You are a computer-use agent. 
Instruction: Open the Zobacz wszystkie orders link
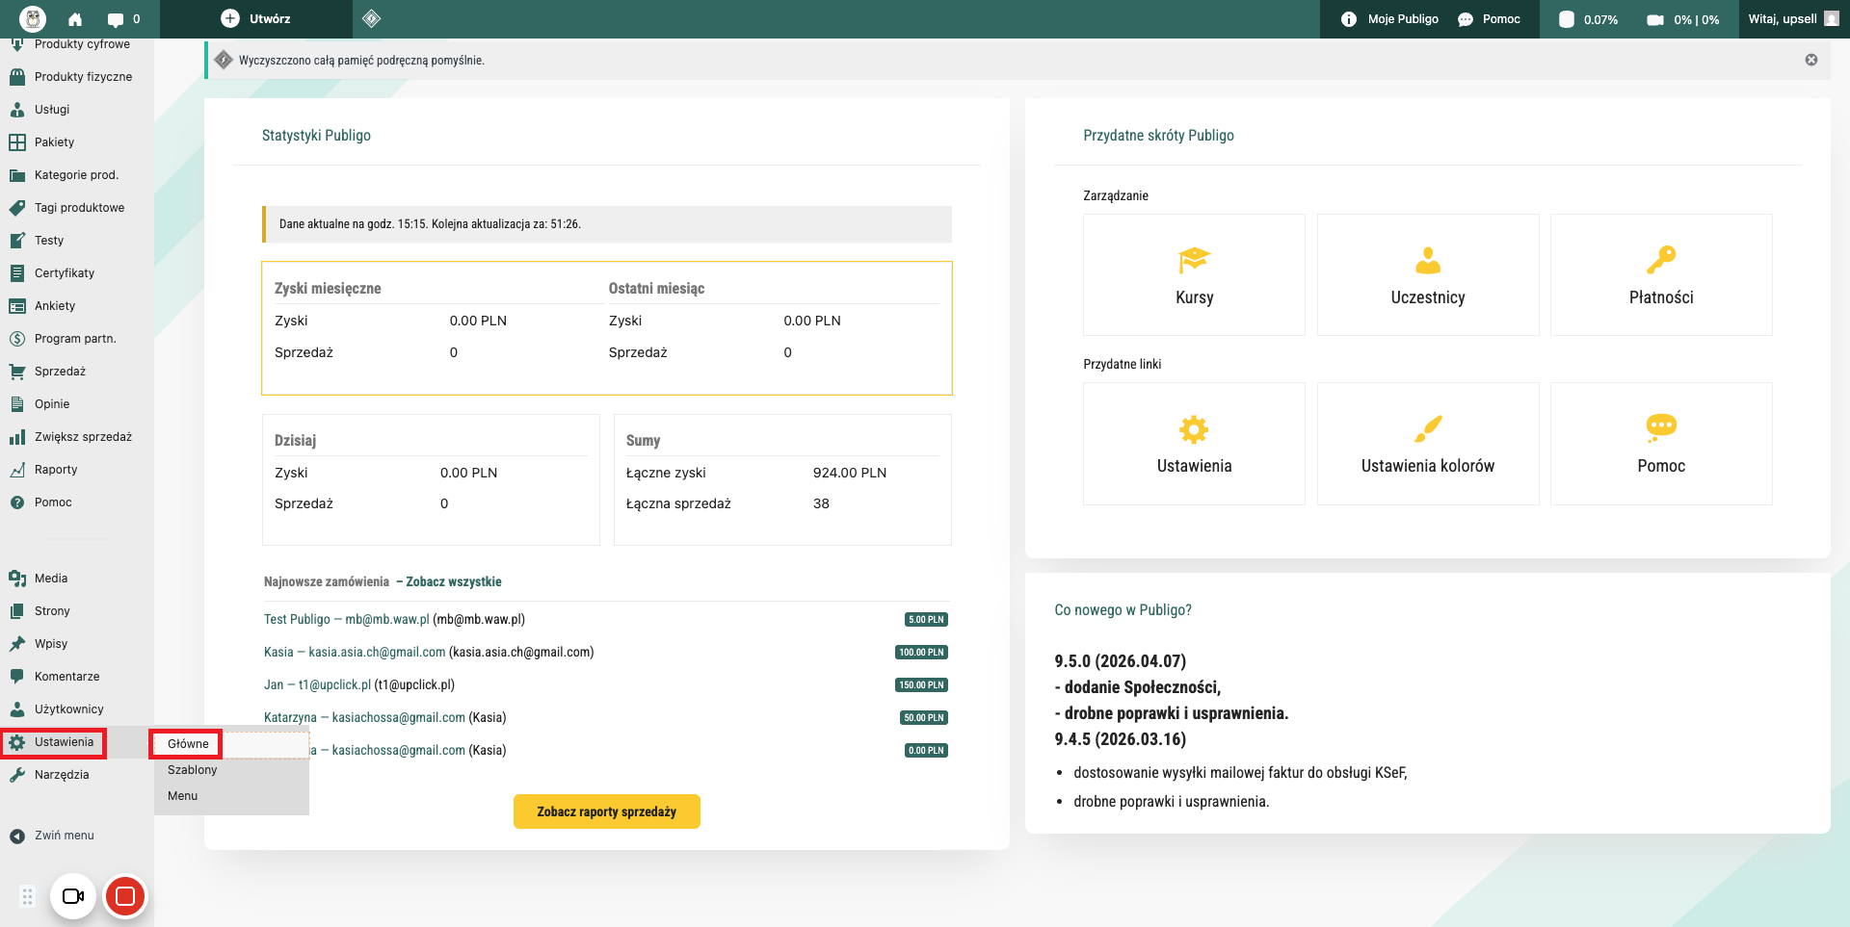click(453, 581)
